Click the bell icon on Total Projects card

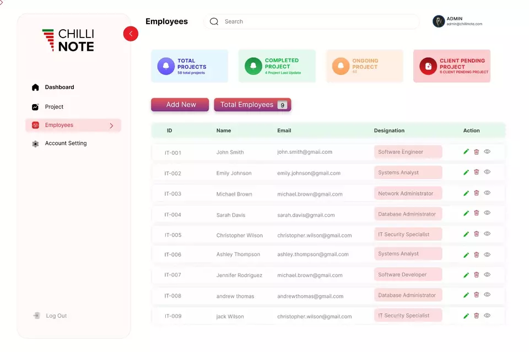[166, 67]
